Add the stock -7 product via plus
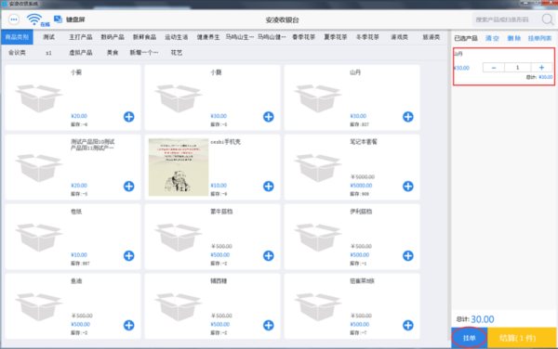Screen dimensions: 558x349 [x=408, y=325]
